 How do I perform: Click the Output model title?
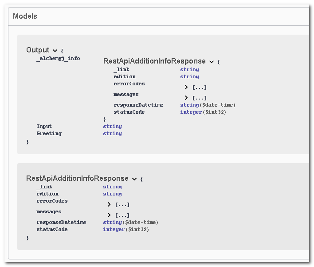(38, 50)
